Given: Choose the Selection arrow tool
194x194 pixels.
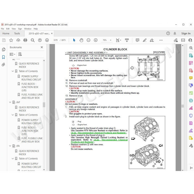Looking at the screenshot, I should click(x=74, y=40).
